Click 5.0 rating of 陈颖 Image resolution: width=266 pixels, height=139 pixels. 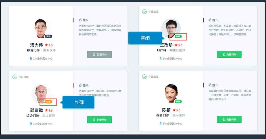[x=178, y=110]
